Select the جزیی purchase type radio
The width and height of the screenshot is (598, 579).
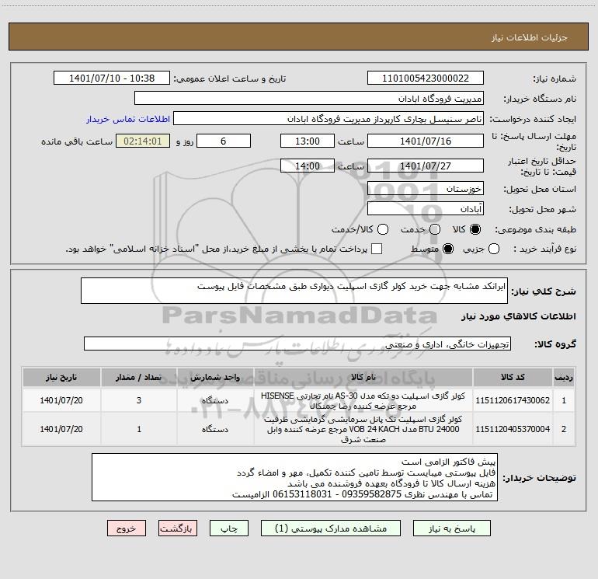click(x=494, y=249)
